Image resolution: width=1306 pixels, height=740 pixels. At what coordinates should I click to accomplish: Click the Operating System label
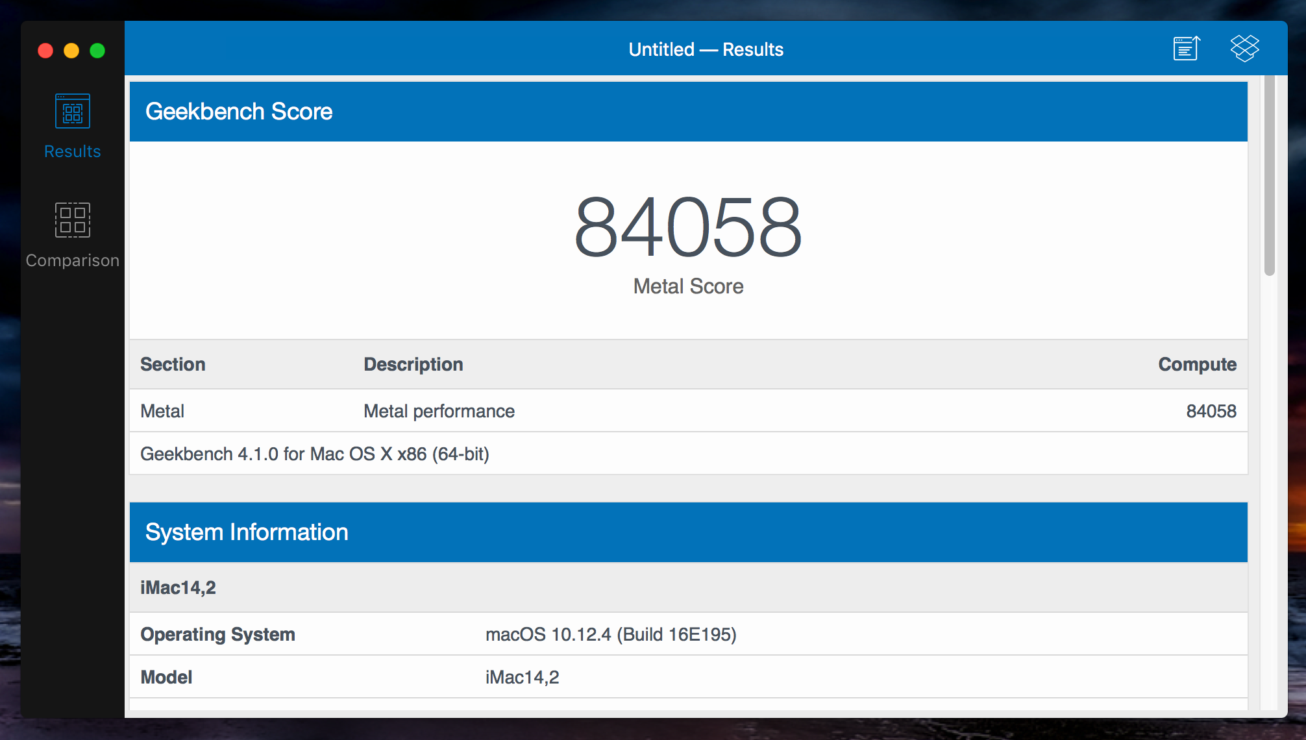click(x=217, y=634)
